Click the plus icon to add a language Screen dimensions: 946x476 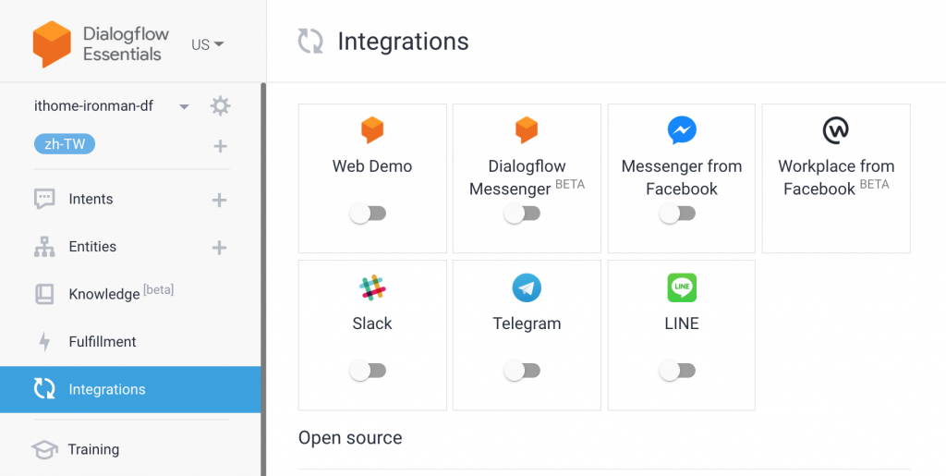[x=220, y=146]
